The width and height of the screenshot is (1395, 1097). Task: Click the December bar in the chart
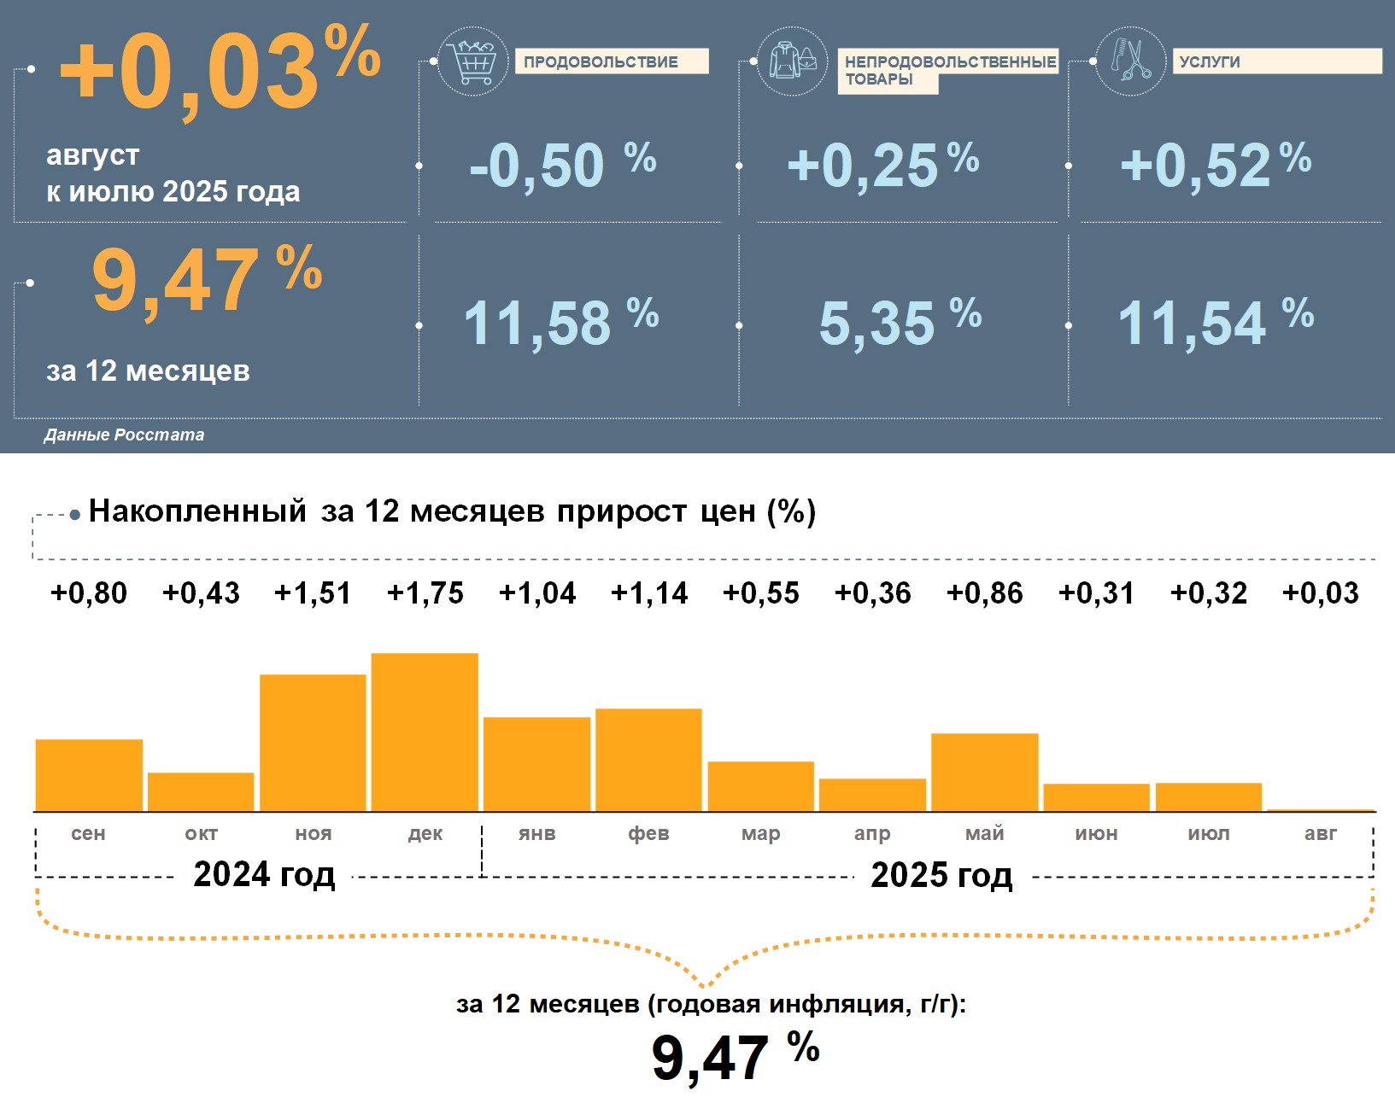point(425,732)
